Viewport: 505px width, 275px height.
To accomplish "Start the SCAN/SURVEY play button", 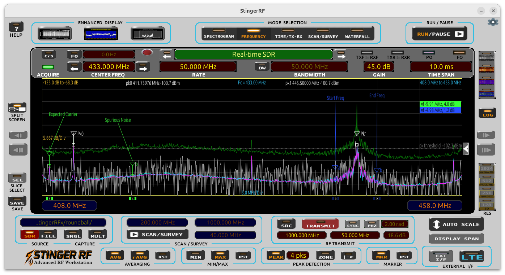I will coord(157,234).
